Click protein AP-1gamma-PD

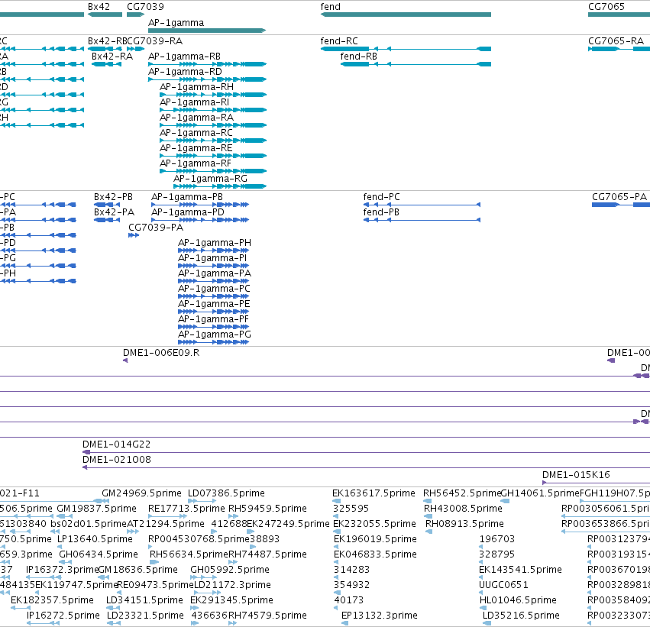tap(188, 212)
